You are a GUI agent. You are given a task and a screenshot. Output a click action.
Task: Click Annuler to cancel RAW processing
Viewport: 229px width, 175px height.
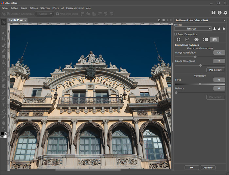pos(208,167)
